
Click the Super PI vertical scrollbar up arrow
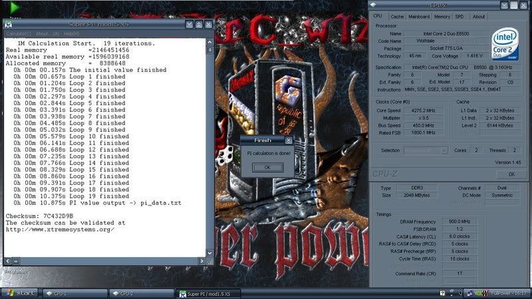tap(209, 42)
